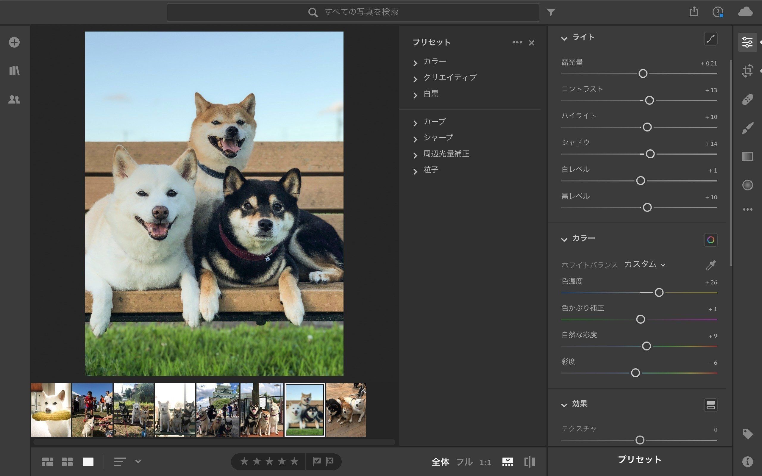Click the Add Photos plus icon

[x=14, y=42]
